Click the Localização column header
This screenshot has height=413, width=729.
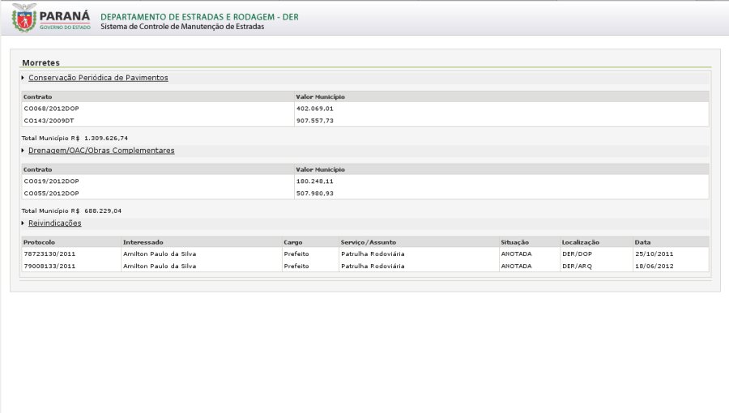(x=580, y=242)
